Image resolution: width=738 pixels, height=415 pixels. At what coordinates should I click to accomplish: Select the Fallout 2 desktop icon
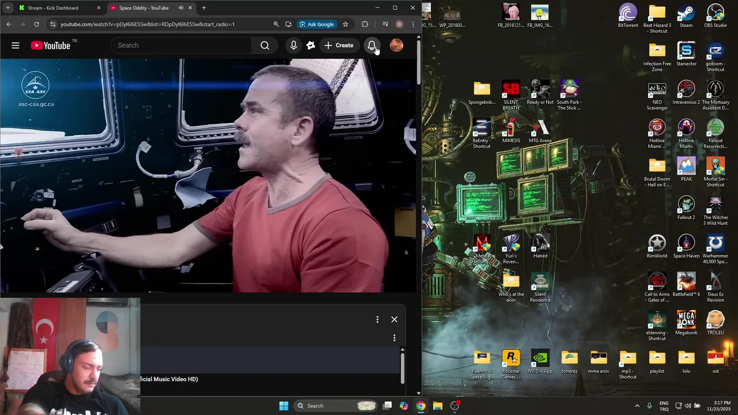coord(686,208)
